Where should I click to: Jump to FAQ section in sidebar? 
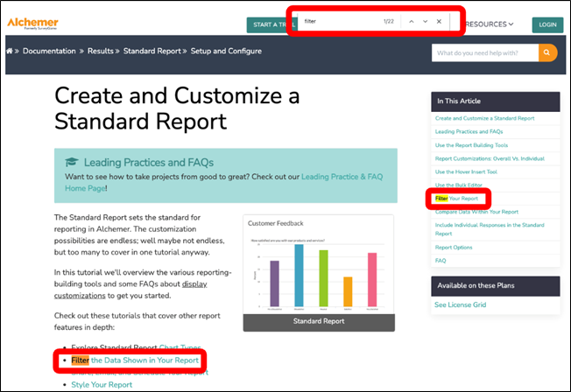click(441, 261)
